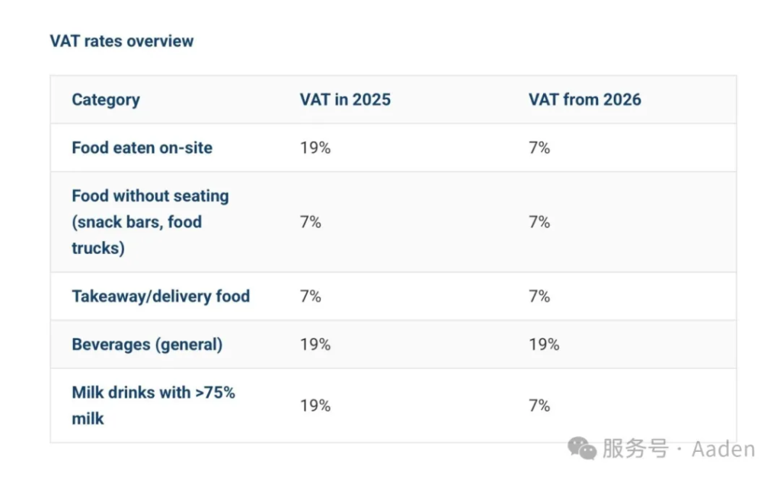The image size is (780, 480).
Task: Click the "Beverages (general)" row label
Action: [x=147, y=344]
